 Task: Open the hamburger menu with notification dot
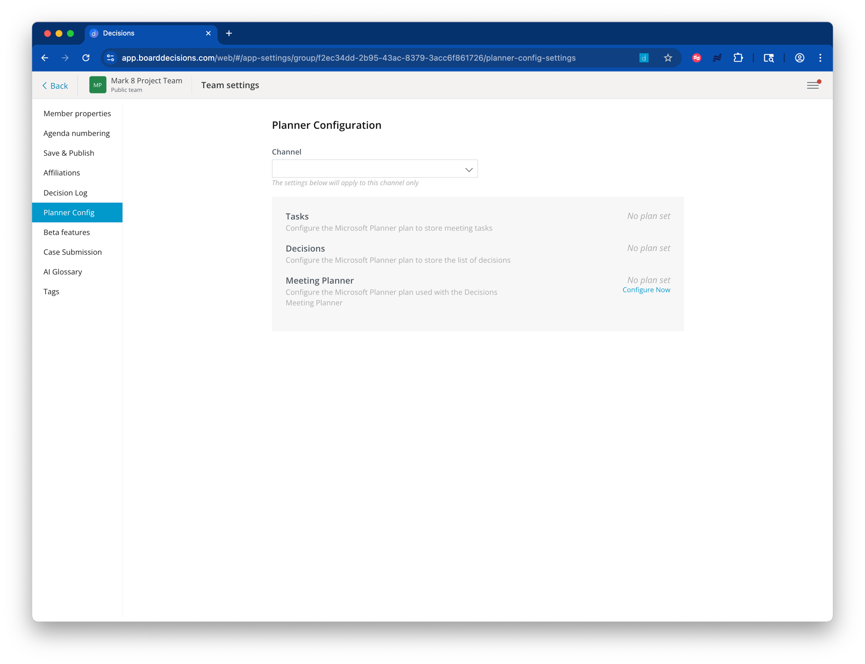coord(812,85)
